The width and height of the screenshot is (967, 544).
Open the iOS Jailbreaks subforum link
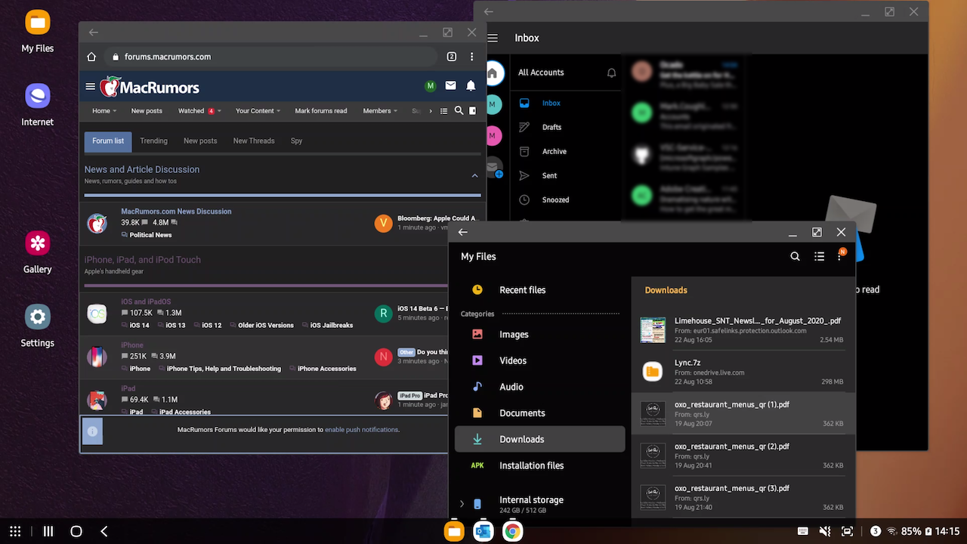(x=332, y=326)
